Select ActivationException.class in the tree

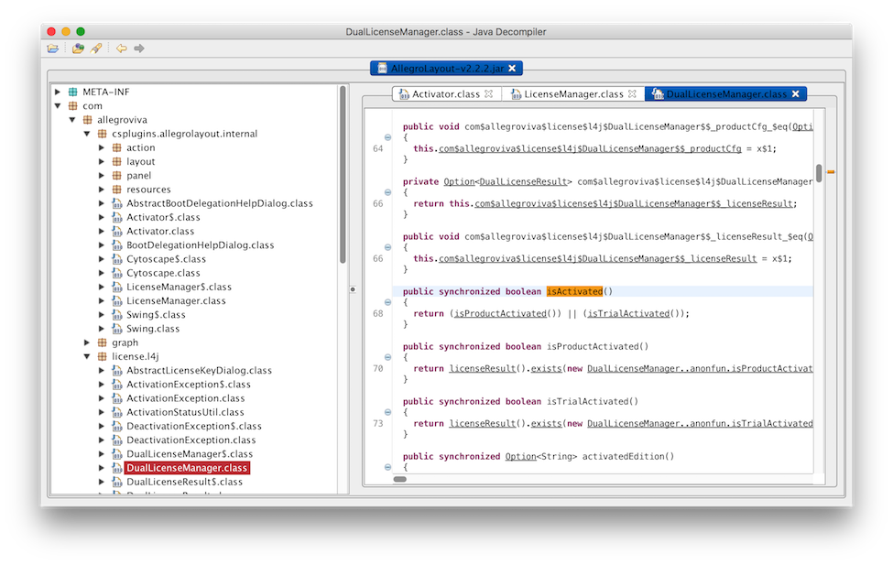pyautogui.click(x=185, y=398)
